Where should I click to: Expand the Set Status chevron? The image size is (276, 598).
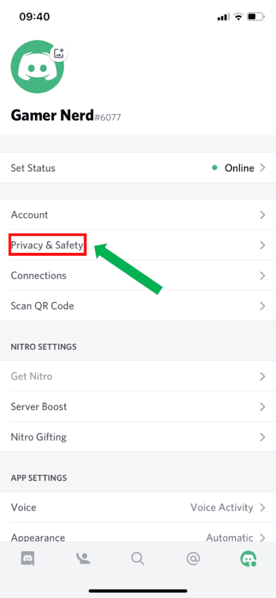click(x=262, y=168)
